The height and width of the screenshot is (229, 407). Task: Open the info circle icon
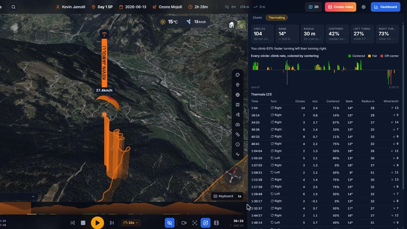238,145
